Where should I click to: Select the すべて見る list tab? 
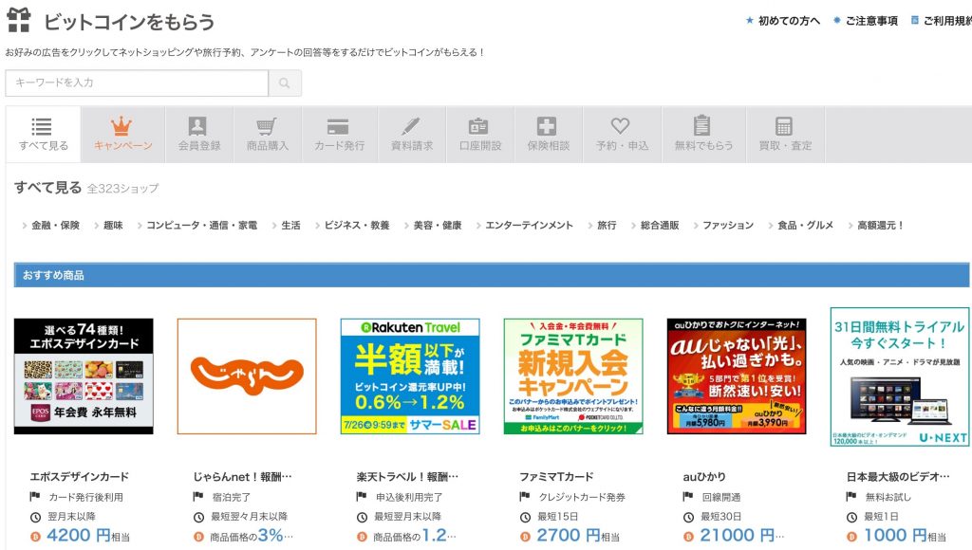[44, 135]
